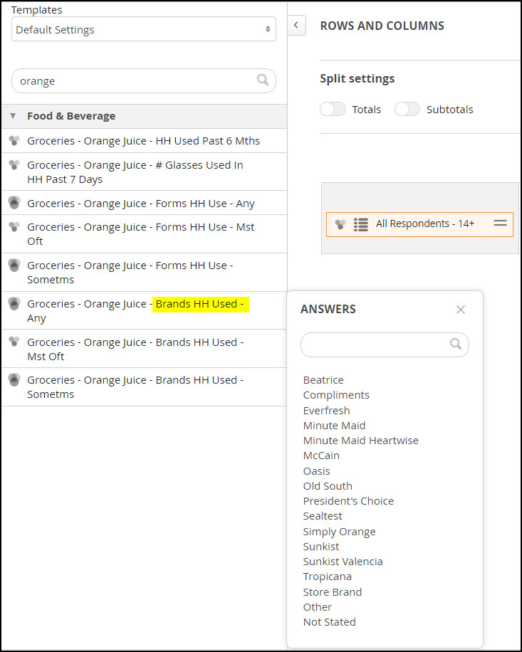Select Orange Juice - Brands HH Used - Mst Oft

coord(144,349)
